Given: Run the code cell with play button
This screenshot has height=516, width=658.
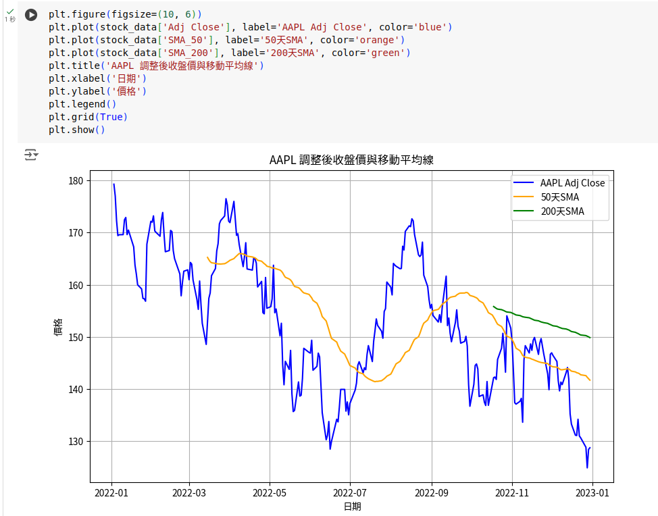Looking at the screenshot, I should pyautogui.click(x=31, y=15).
